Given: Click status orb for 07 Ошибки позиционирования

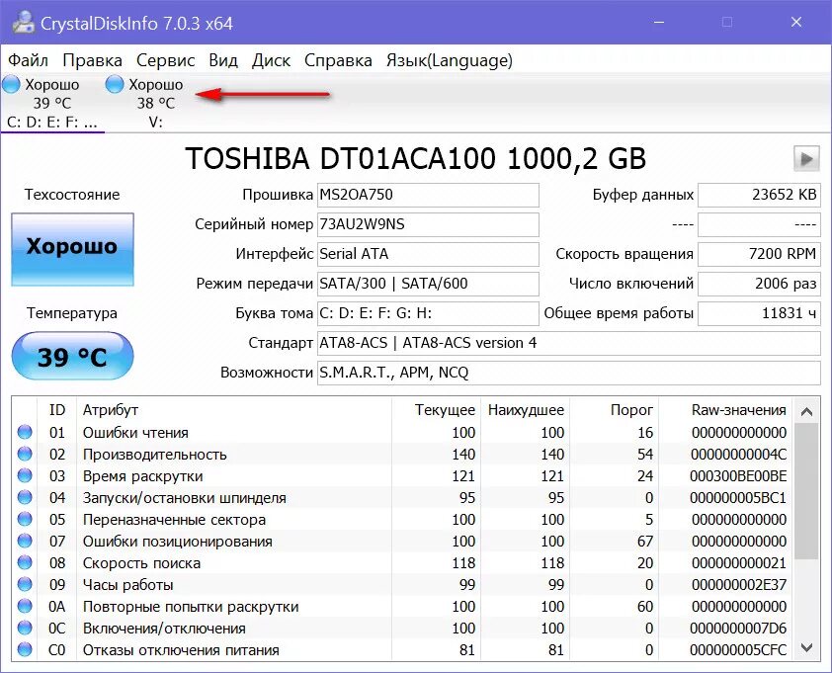Looking at the screenshot, I should (x=25, y=541).
